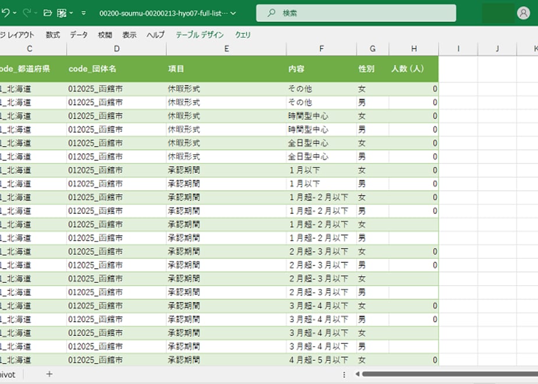The image size is (538, 384).
Task: Click the Undo icon in title bar
Action: click(x=5, y=13)
